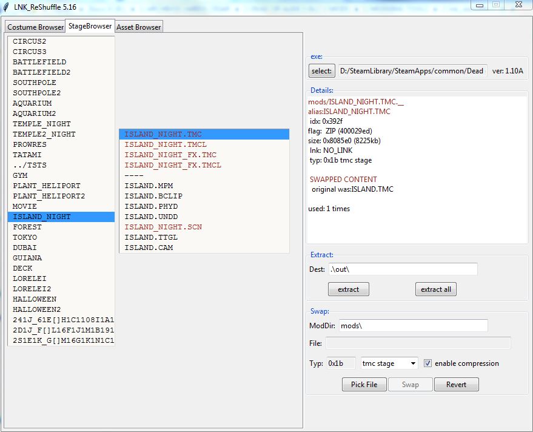This screenshot has width=533, height=432.
Task: Select LORELEI2 stage entry
Action: 61,289
